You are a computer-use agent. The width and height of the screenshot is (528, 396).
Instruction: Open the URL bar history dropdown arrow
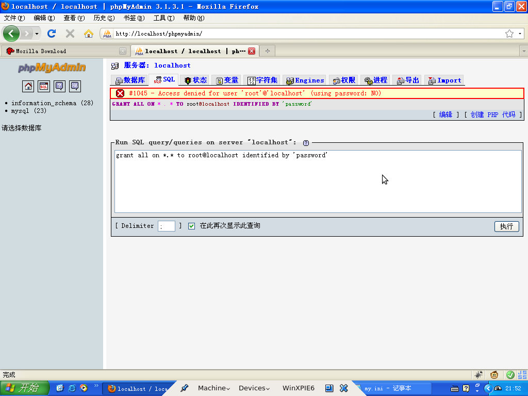pos(520,34)
